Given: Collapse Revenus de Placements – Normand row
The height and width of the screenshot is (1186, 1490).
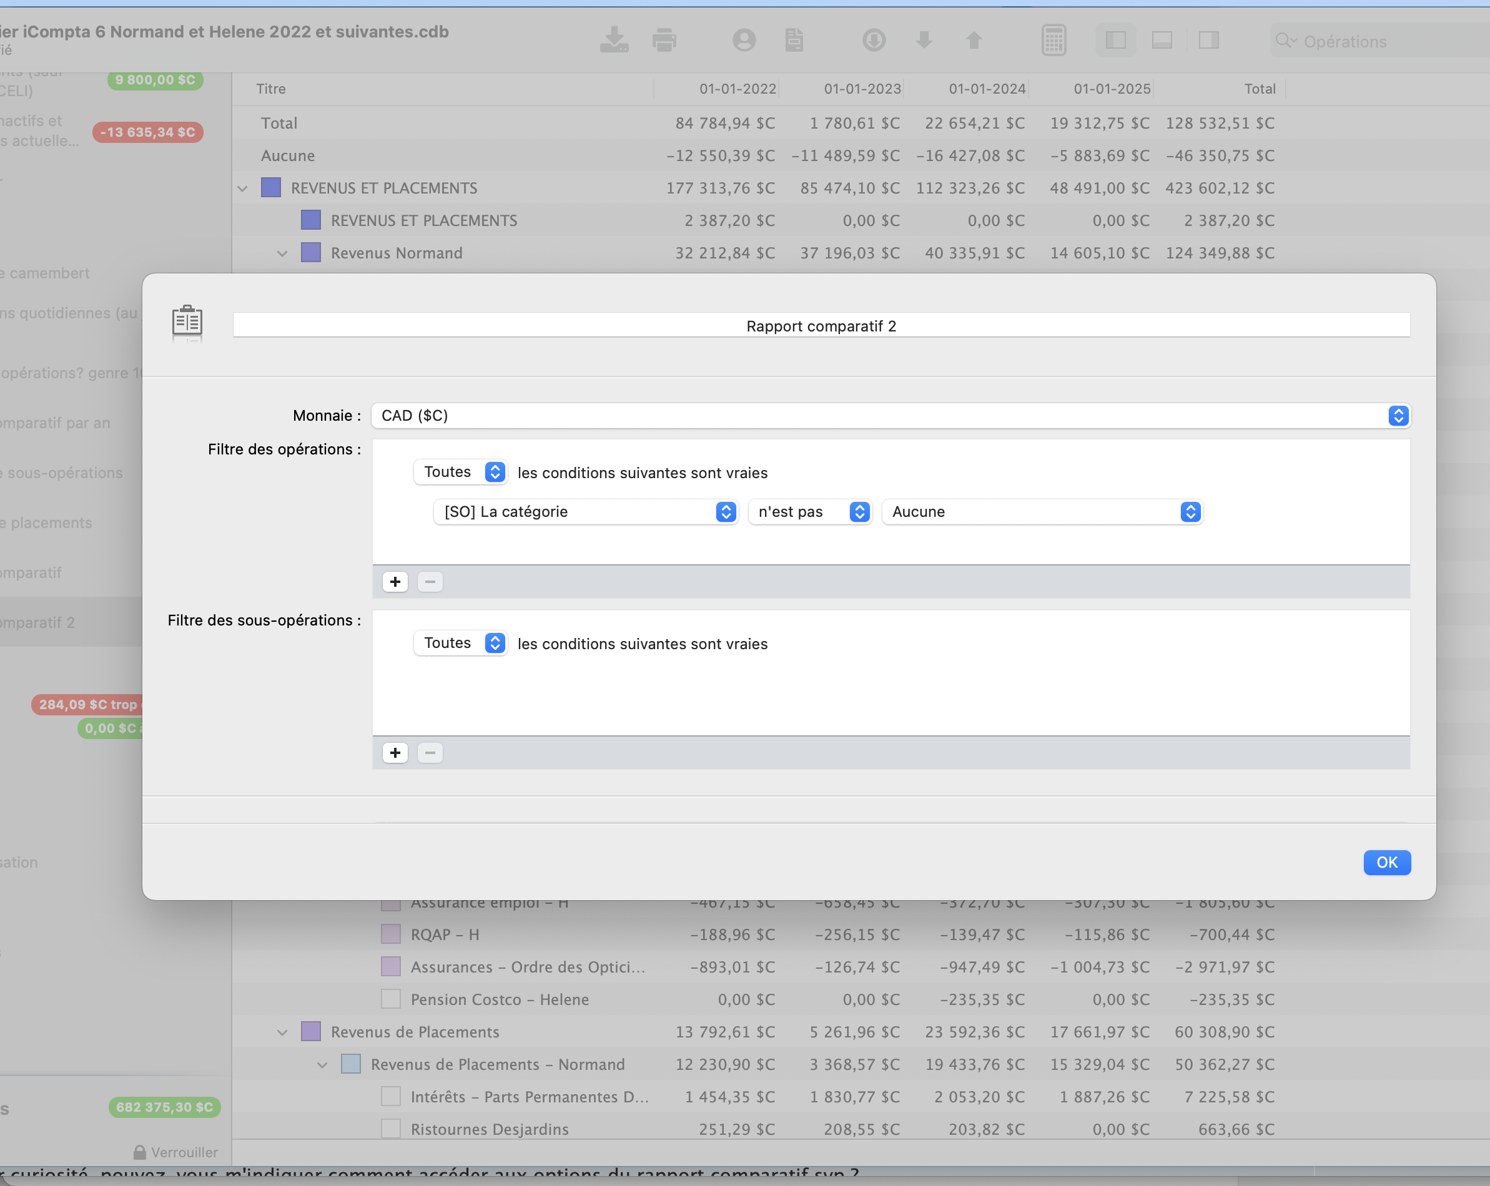Looking at the screenshot, I should pos(322,1064).
